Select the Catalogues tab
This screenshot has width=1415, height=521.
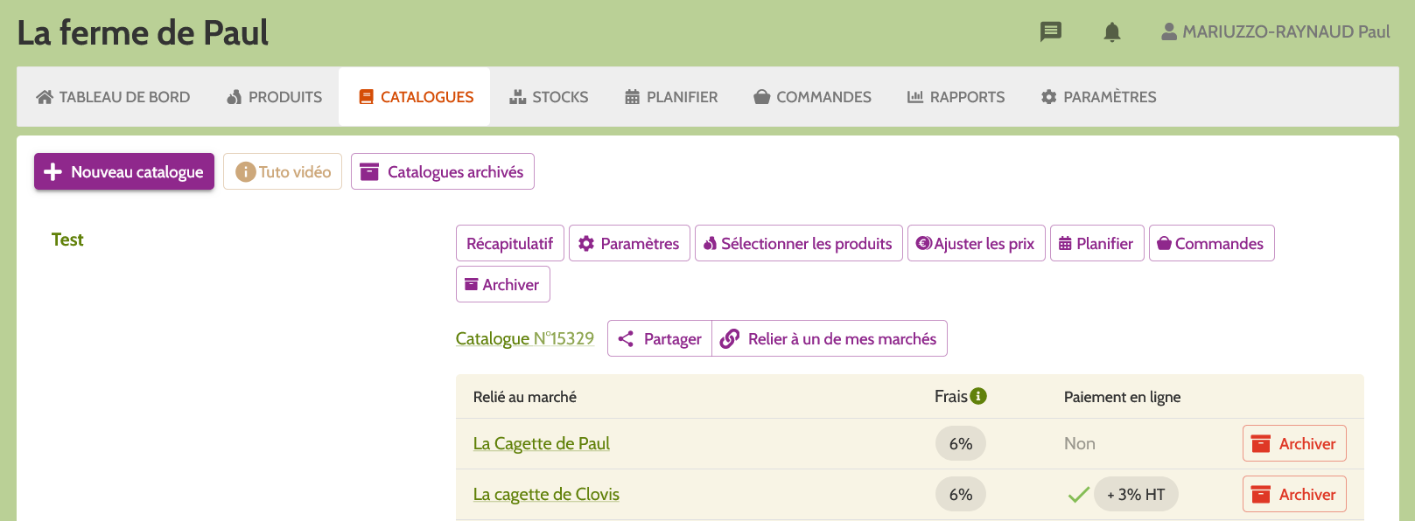point(416,97)
